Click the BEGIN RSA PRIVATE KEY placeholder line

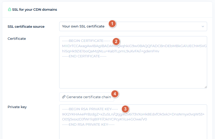pyautogui.click(x=90, y=109)
